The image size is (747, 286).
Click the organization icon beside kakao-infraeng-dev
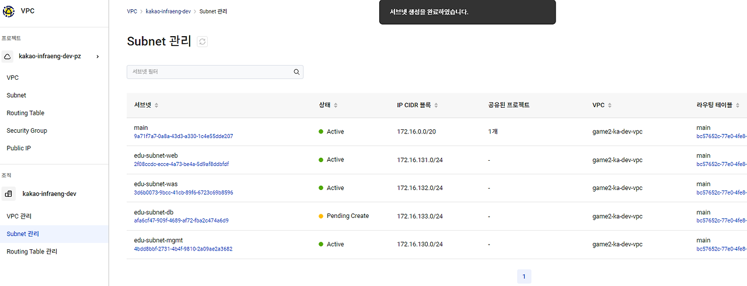[x=9, y=194]
